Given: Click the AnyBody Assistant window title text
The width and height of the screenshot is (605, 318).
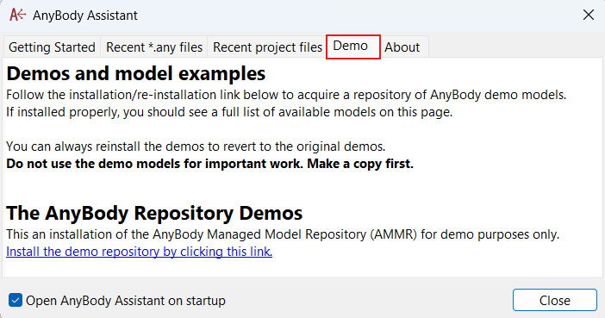Looking at the screenshot, I should [x=84, y=16].
